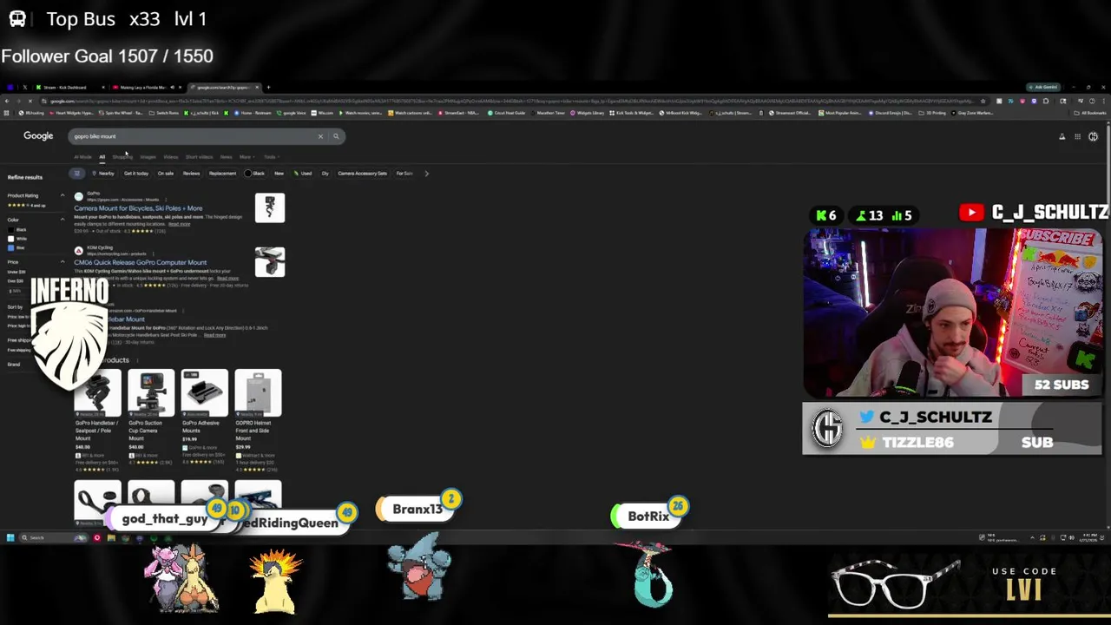
Task: Open the Widgets Library bookmark
Action: click(x=589, y=113)
